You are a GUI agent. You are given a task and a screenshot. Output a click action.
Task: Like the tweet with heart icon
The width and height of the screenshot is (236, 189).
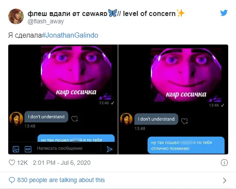click(x=12, y=163)
